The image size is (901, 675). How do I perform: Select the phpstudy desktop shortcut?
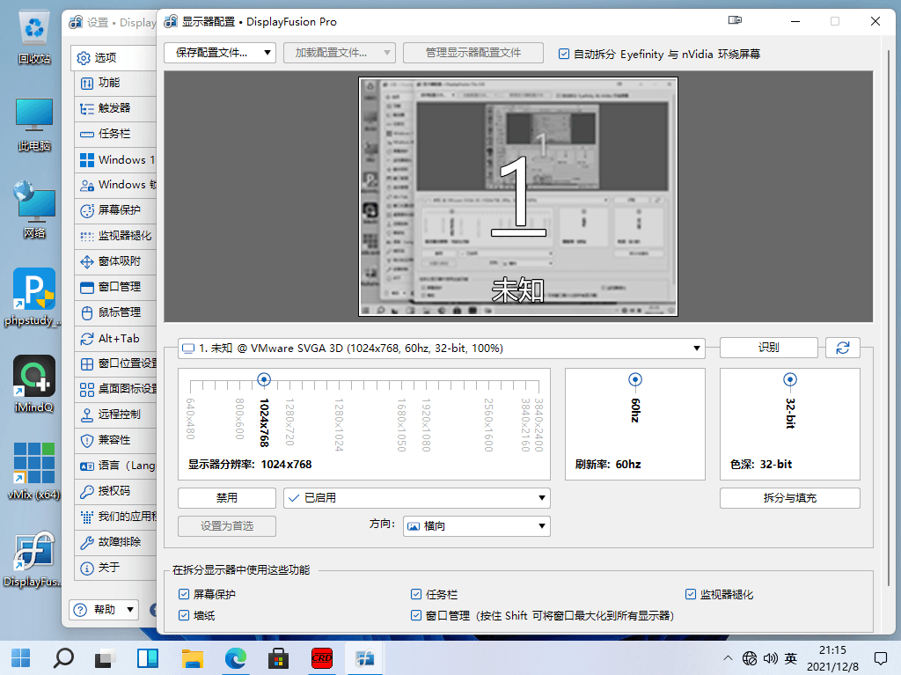(34, 297)
